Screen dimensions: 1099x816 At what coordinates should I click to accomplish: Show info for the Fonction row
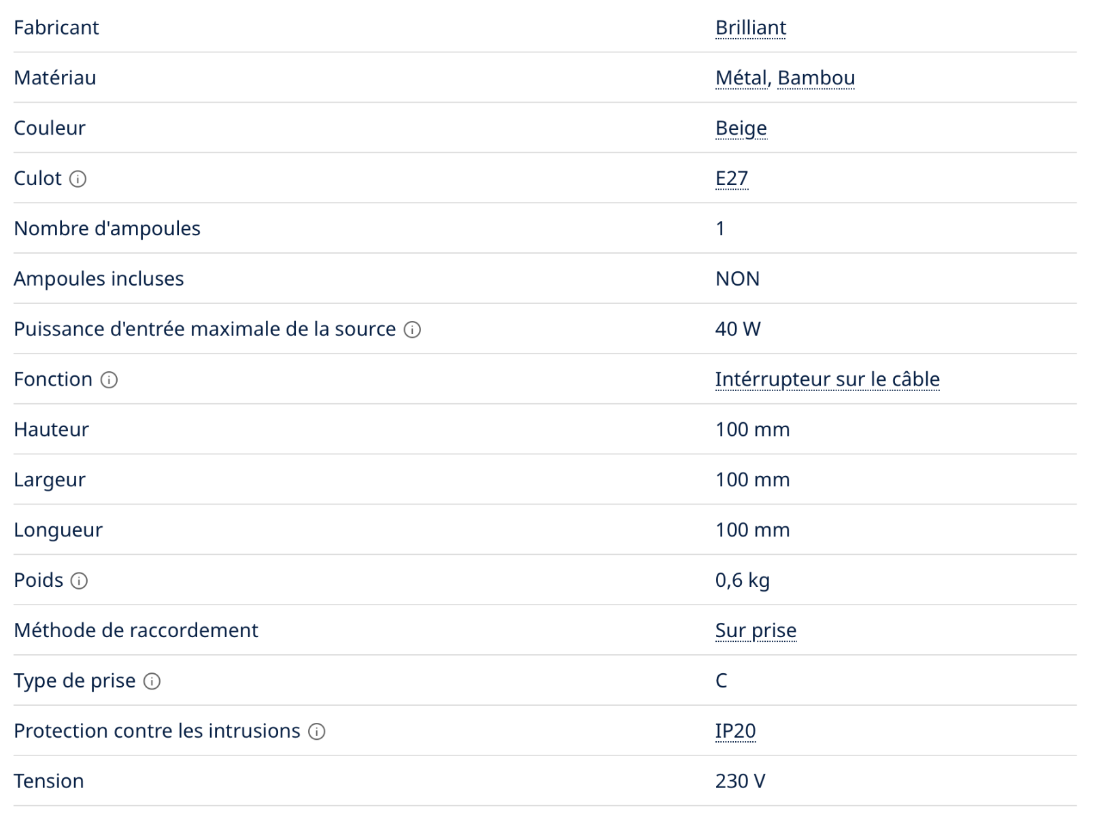pos(109,380)
